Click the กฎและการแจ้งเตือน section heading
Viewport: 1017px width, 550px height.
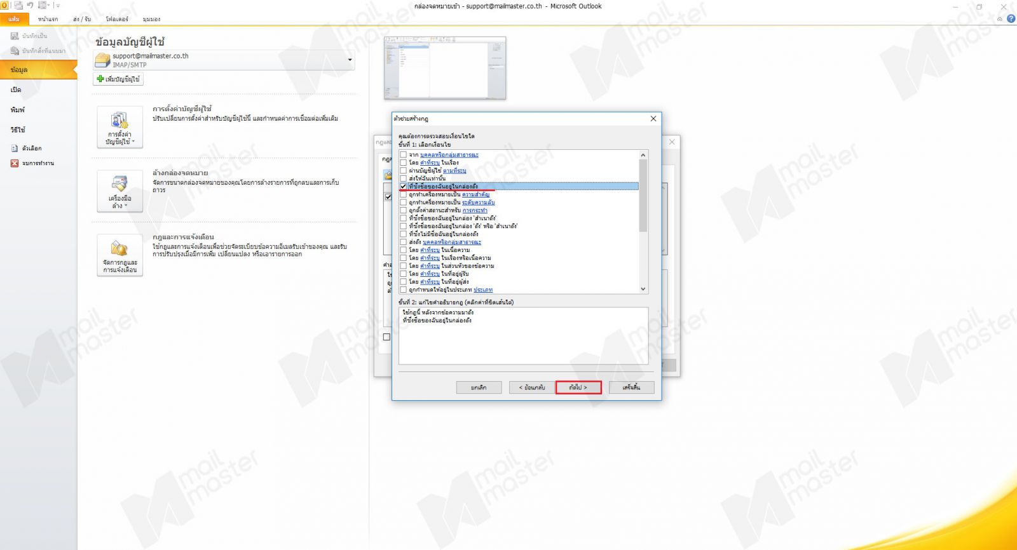pyautogui.click(x=183, y=237)
